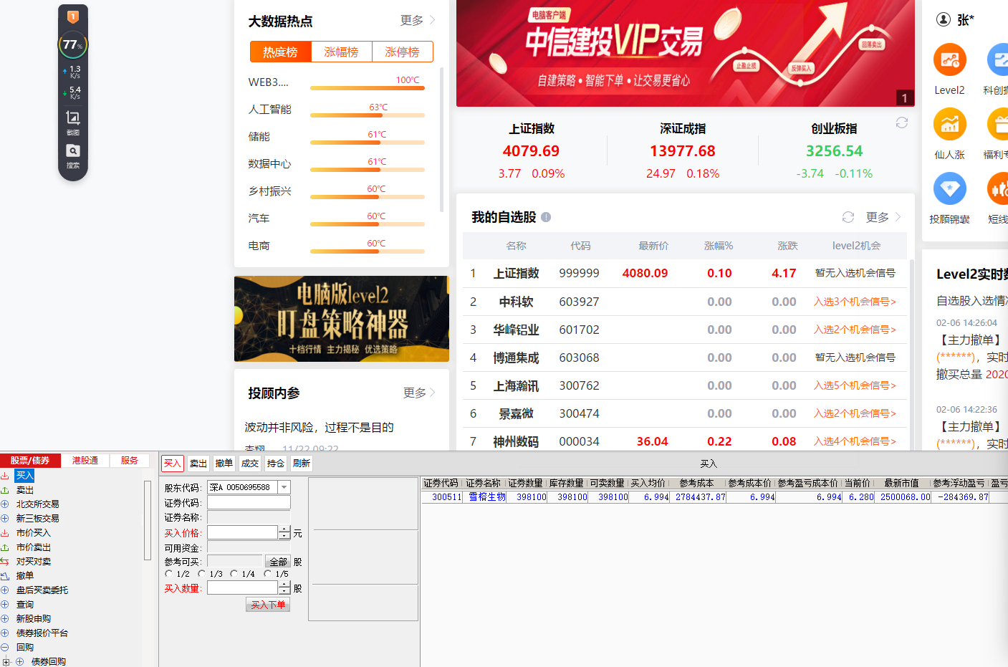Decrease 买入数量 with the down stepper
The width and height of the screenshot is (1008, 667).
click(x=284, y=591)
